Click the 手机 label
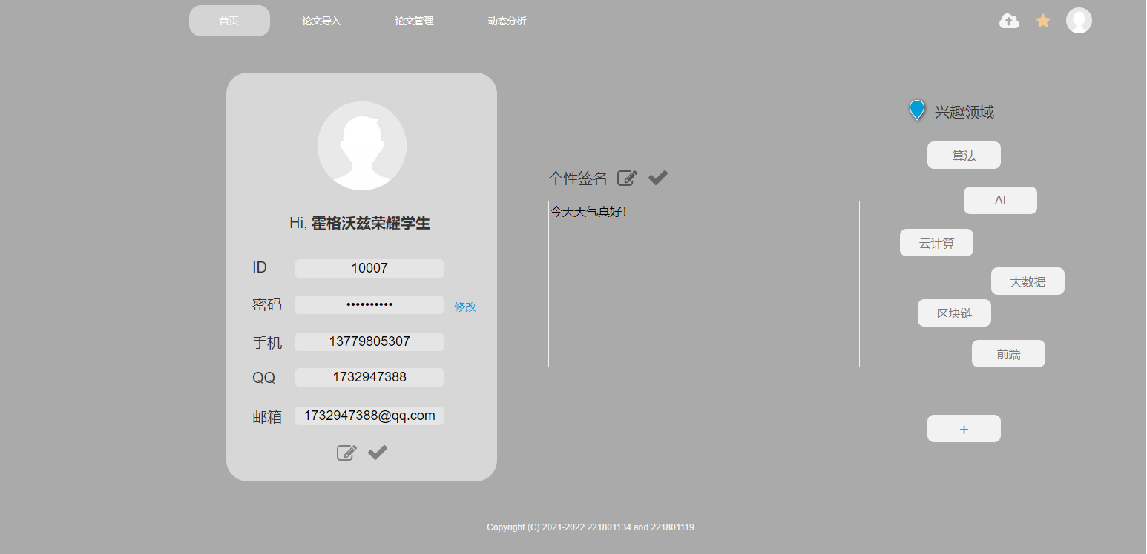The height and width of the screenshot is (554, 1147). pos(267,342)
